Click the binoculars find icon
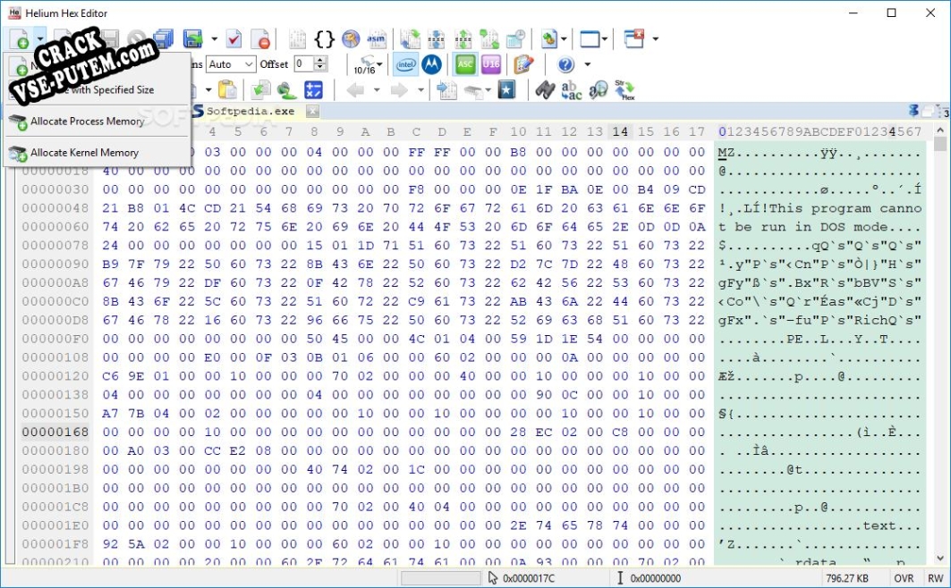Viewport: 951px width, 588px height. pyautogui.click(x=545, y=89)
